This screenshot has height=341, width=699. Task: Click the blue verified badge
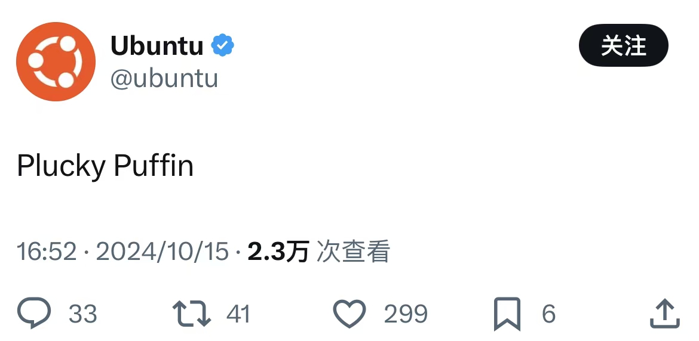pos(223,45)
